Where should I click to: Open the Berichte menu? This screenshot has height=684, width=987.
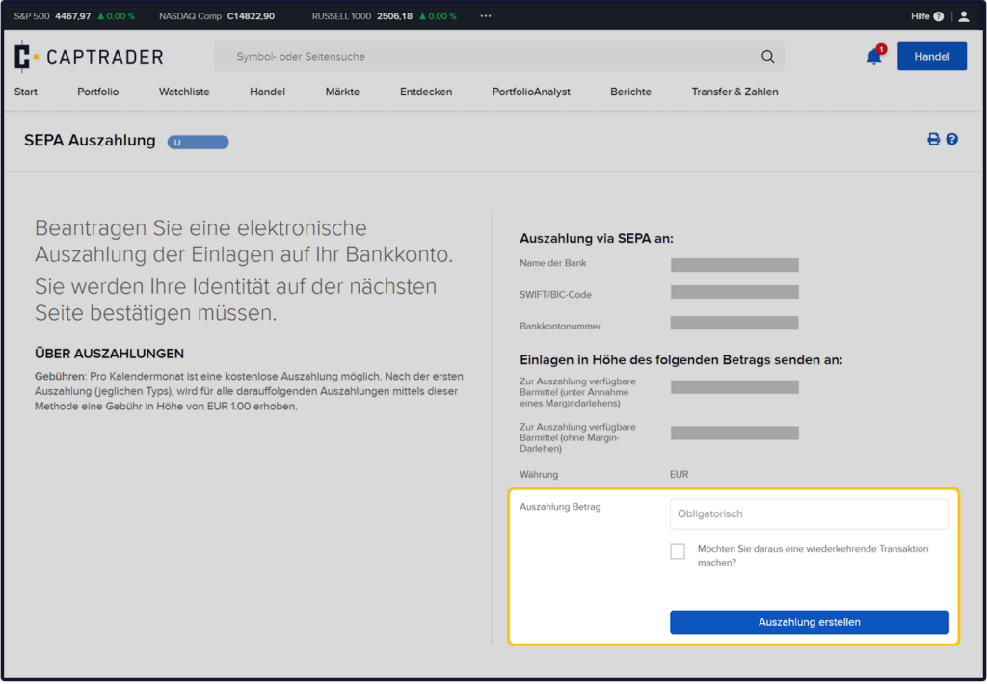[x=630, y=92]
